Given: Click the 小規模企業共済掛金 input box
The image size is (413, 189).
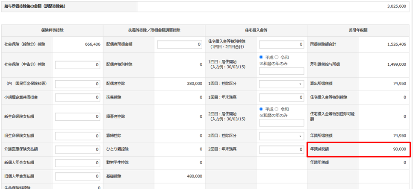Looking at the screenshot, I should tap(78, 97).
